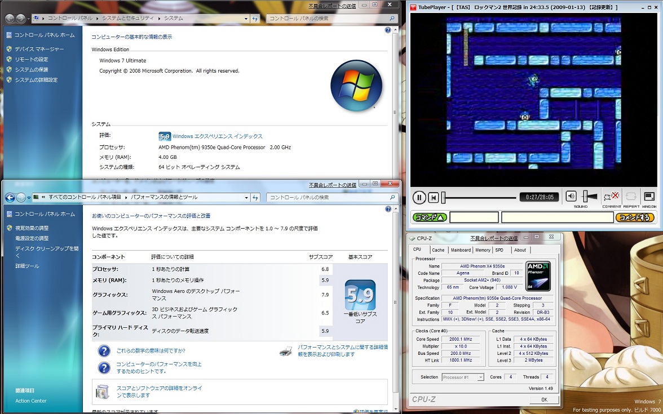Viewport: 663px width, 414px height.
Task: Click the printer icon beside the detailed information link
Action: point(286,351)
